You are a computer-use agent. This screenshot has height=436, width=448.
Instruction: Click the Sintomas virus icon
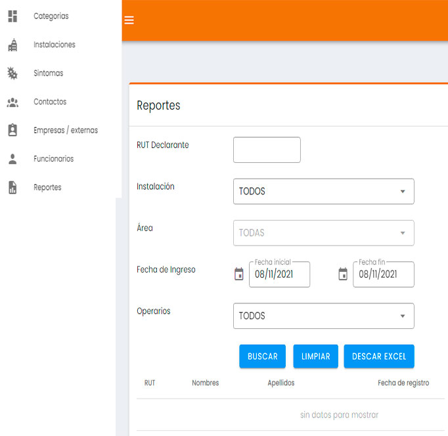12,74
